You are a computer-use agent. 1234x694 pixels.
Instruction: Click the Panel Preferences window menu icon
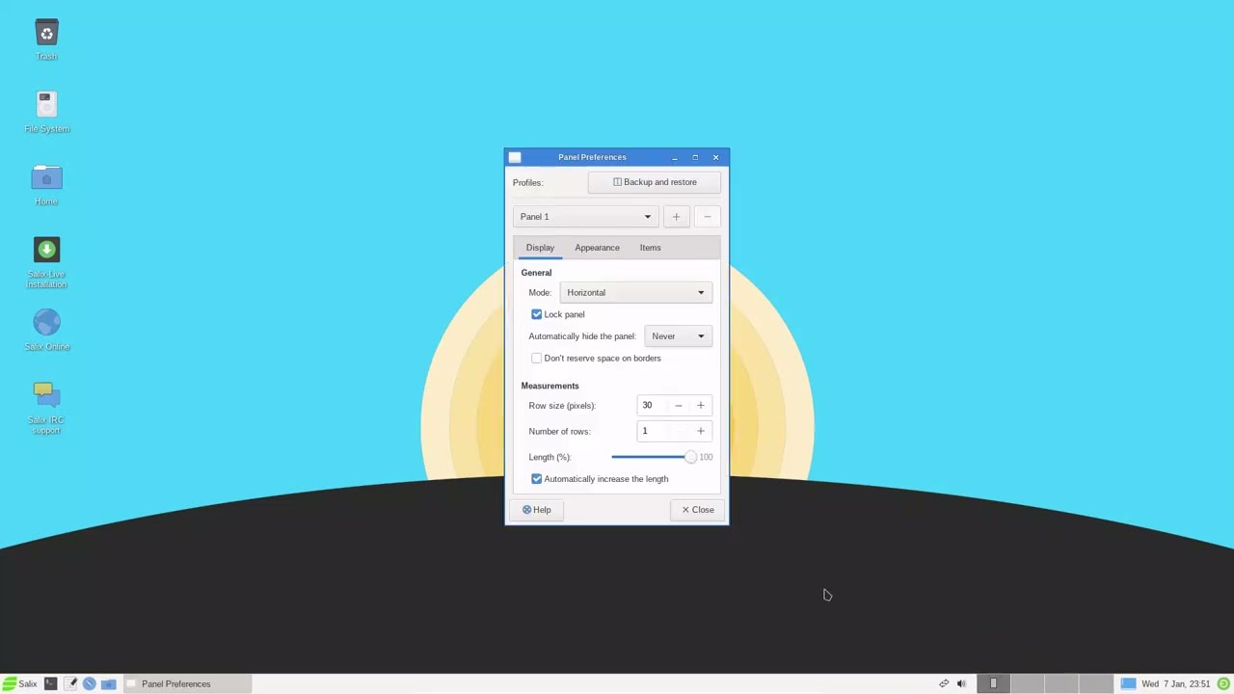[515, 157]
